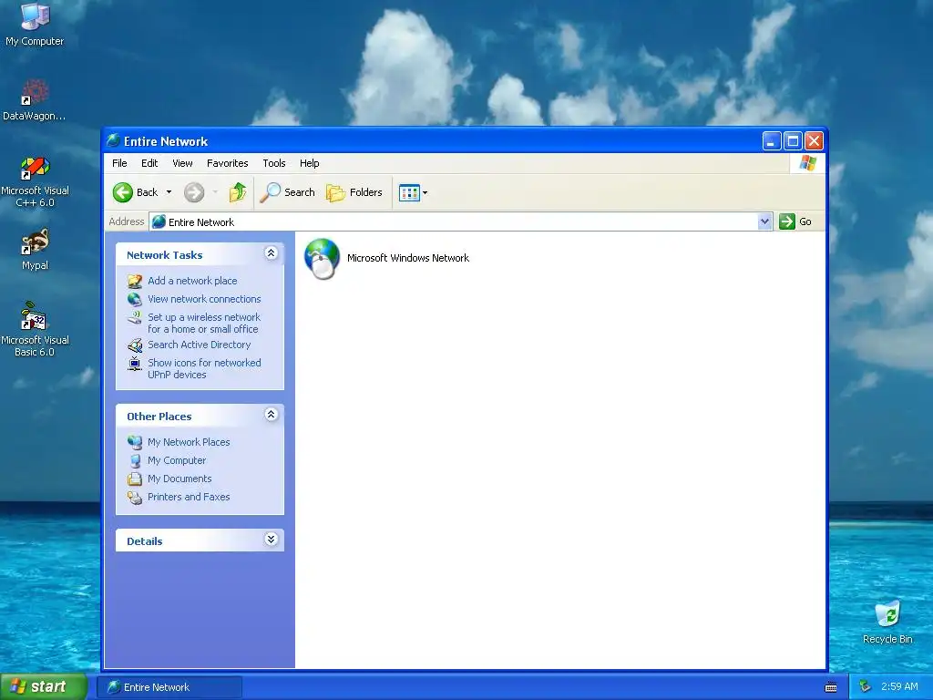Click the keyboard icon in the taskbar
933x700 pixels.
(x=831, y=687)
